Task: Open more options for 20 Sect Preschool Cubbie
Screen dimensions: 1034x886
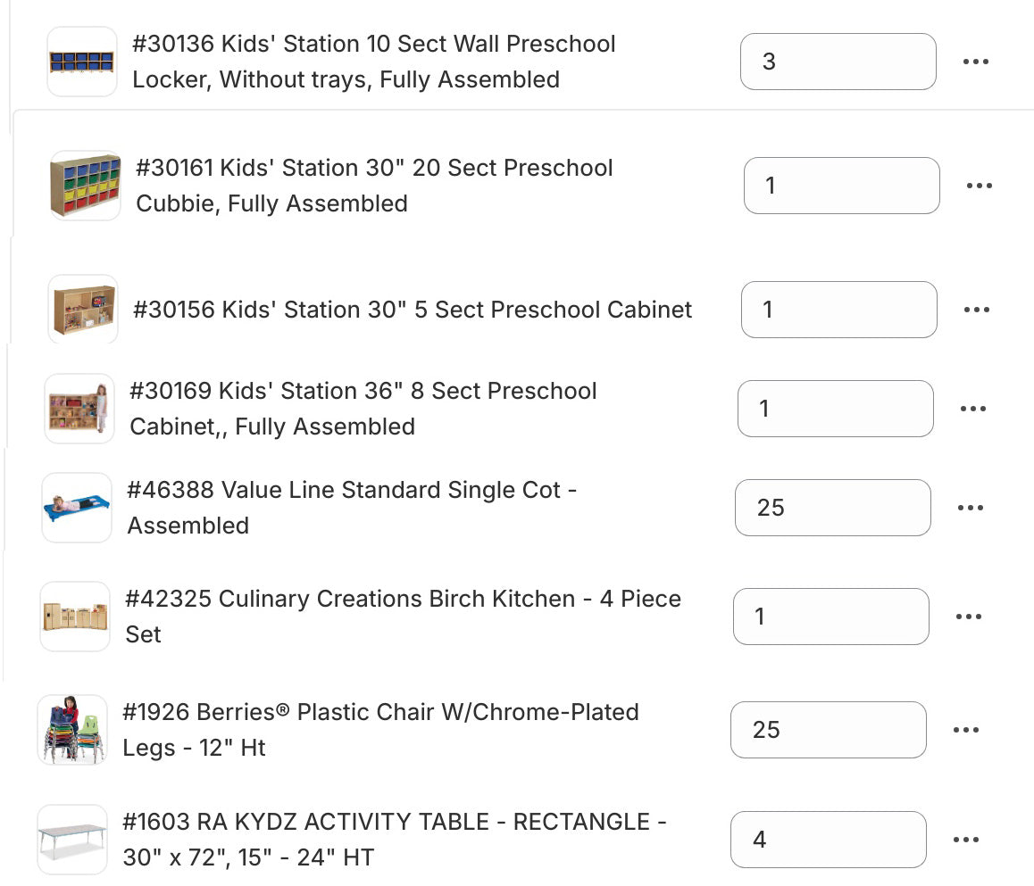Action: (979, 186)
